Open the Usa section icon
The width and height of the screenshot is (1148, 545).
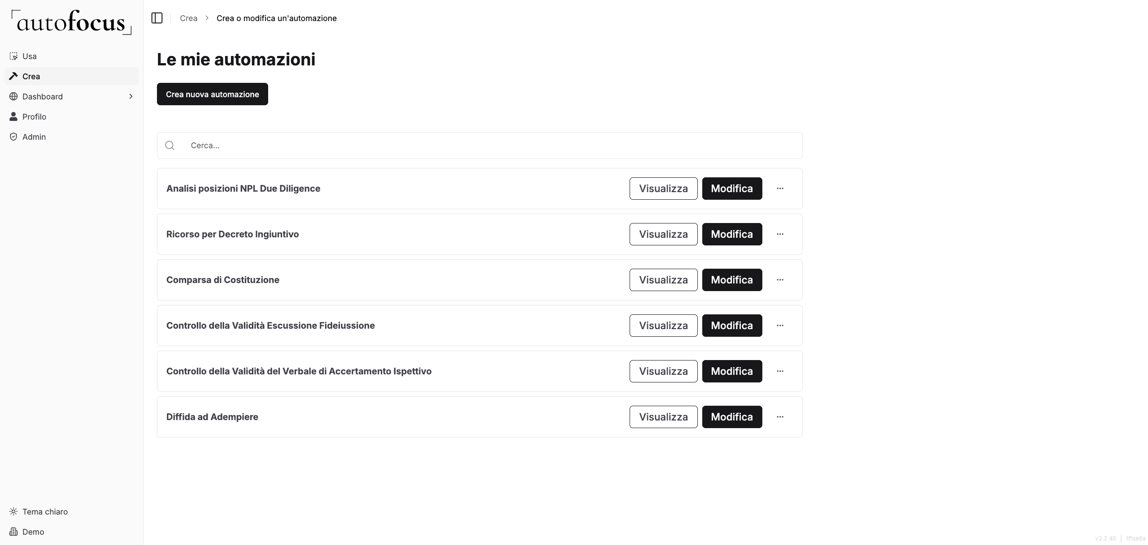[13, 56]
